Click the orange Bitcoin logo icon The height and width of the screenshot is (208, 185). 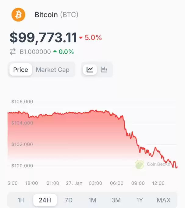pos(18,15)
